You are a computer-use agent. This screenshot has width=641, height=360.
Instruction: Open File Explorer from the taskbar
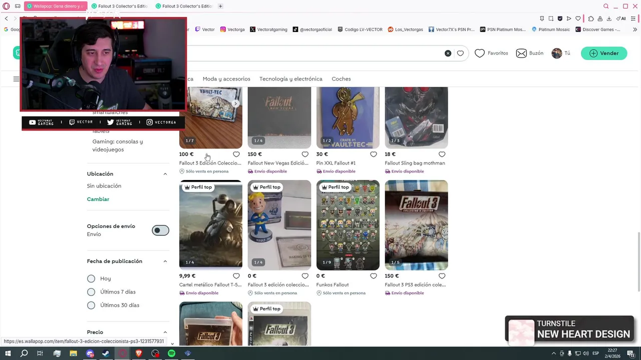[73, 353]
